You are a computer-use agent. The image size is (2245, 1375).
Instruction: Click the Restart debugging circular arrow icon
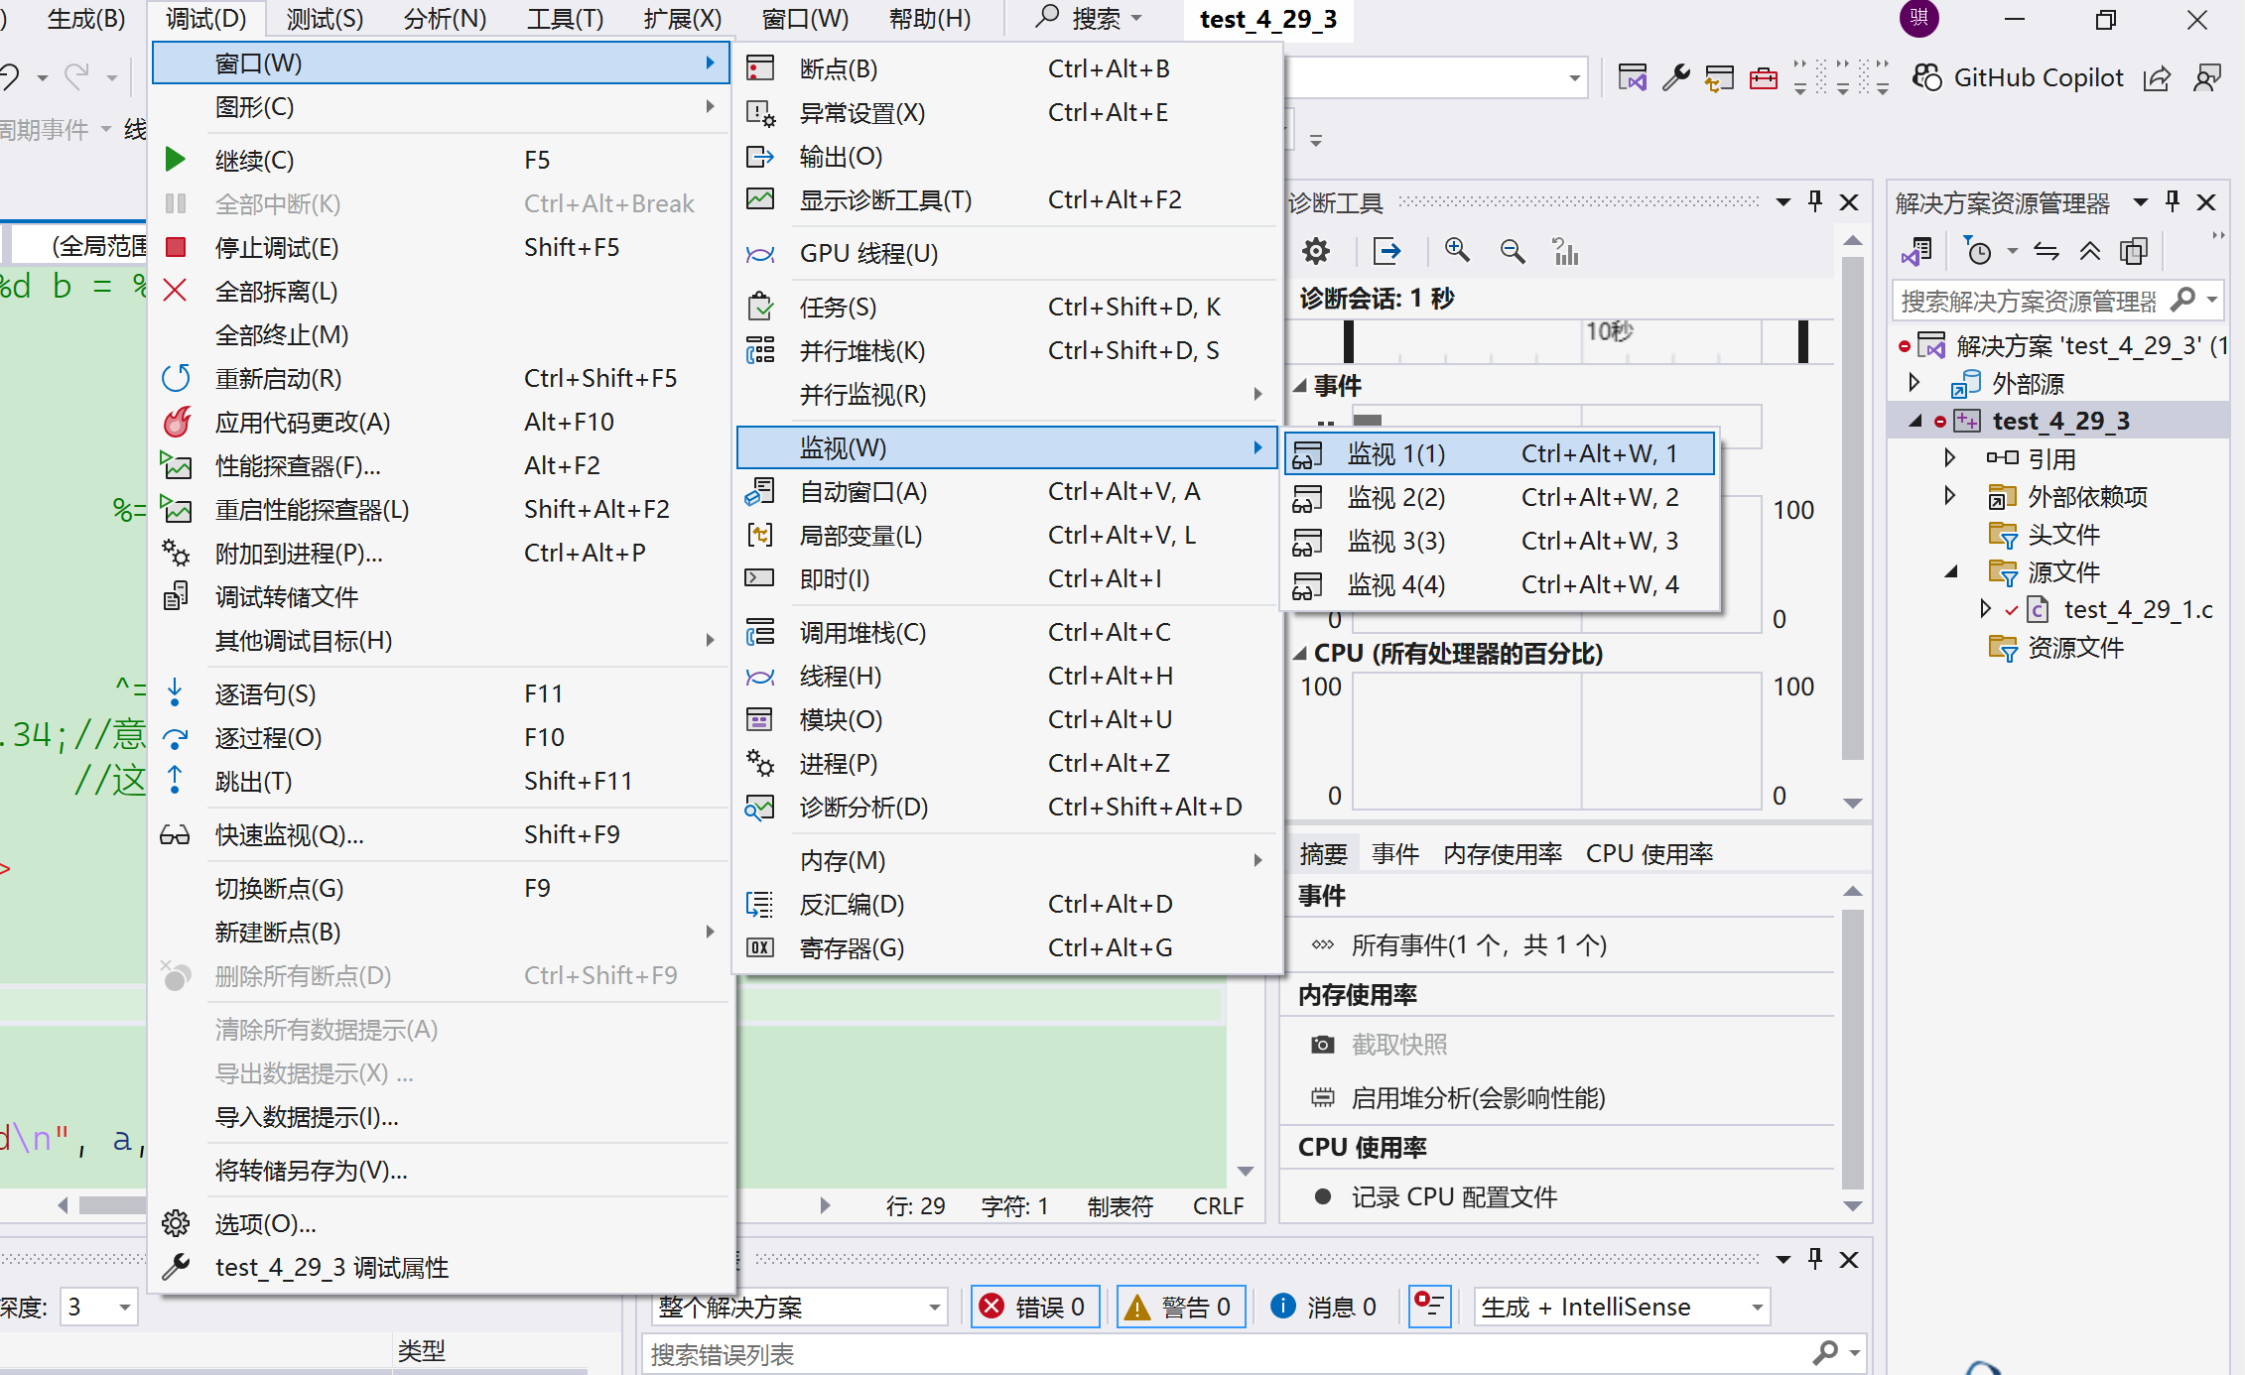(176, 378)
